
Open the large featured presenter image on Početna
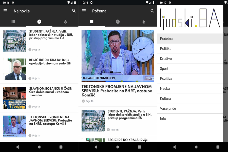coord(118,56)
